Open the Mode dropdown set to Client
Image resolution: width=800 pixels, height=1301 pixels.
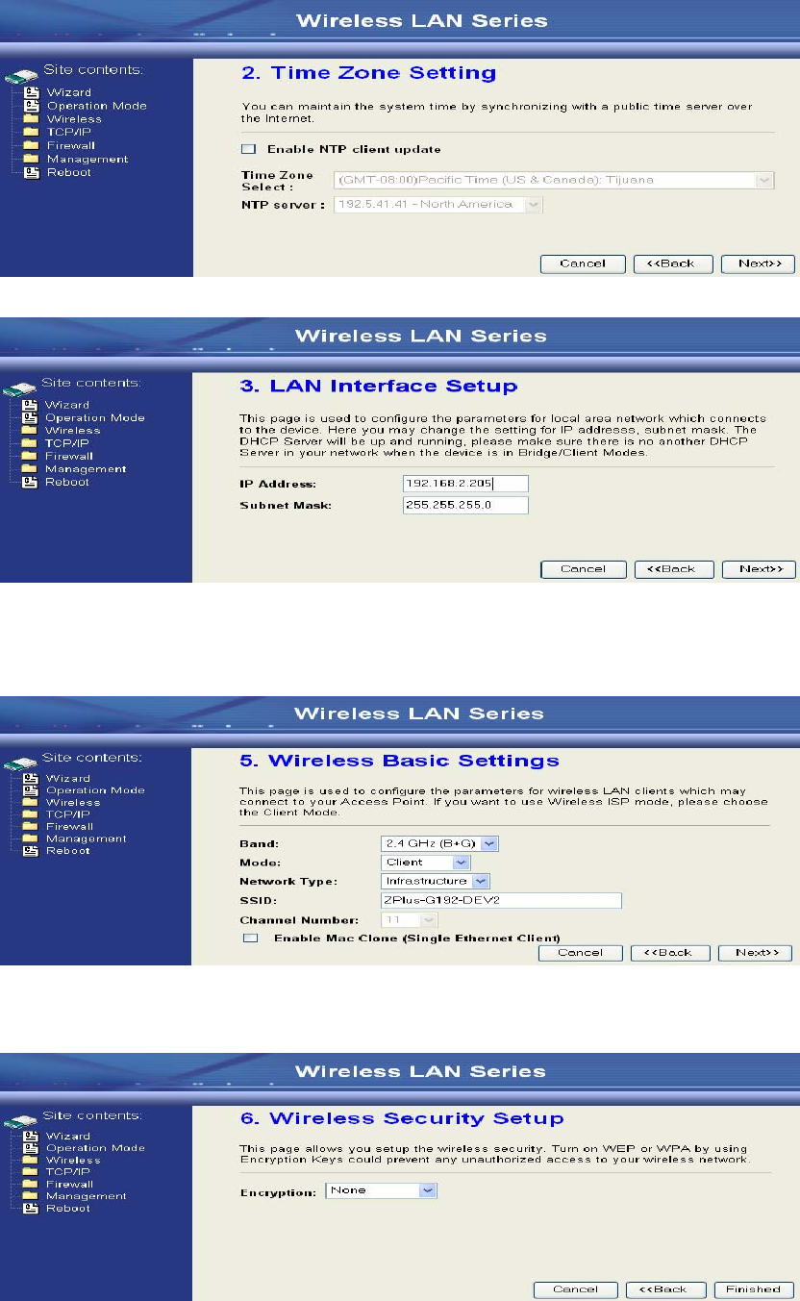click(425, 863)
